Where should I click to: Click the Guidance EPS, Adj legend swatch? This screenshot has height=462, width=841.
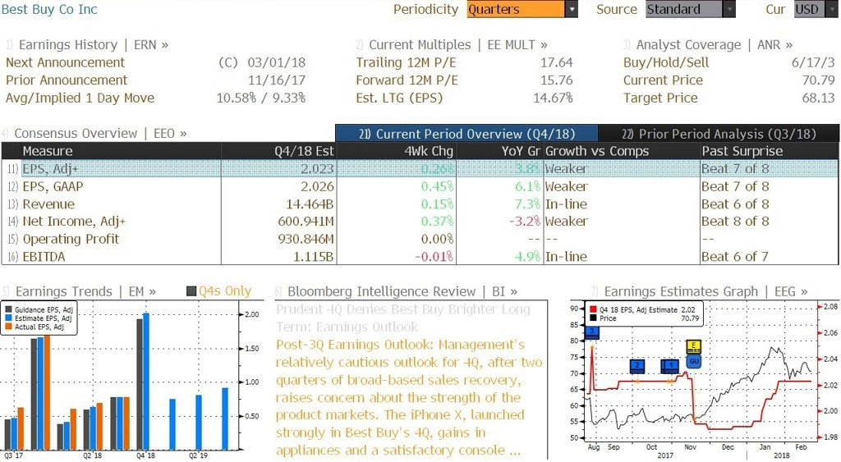(8, 310)
